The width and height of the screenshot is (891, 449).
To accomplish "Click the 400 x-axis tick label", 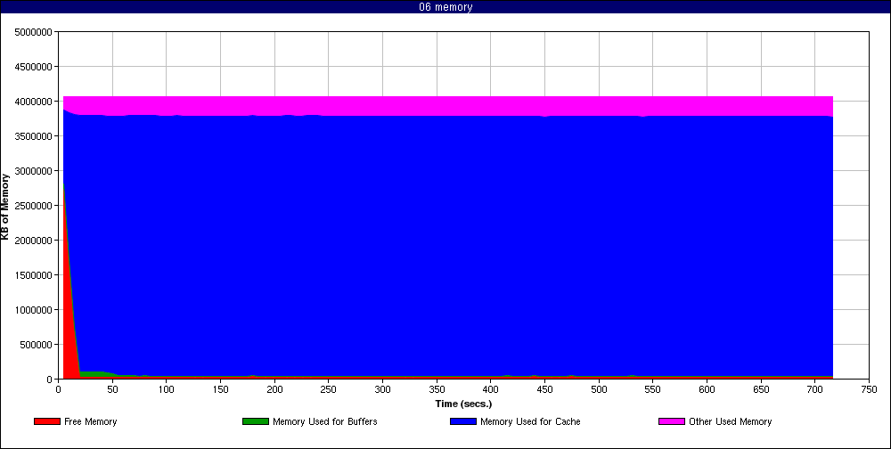I will 490,390.
